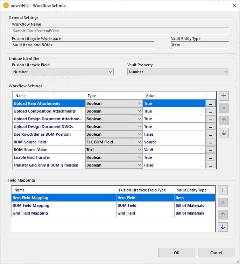Click Field Mappings Vault Entity Type column header

(x=195, y=190)
